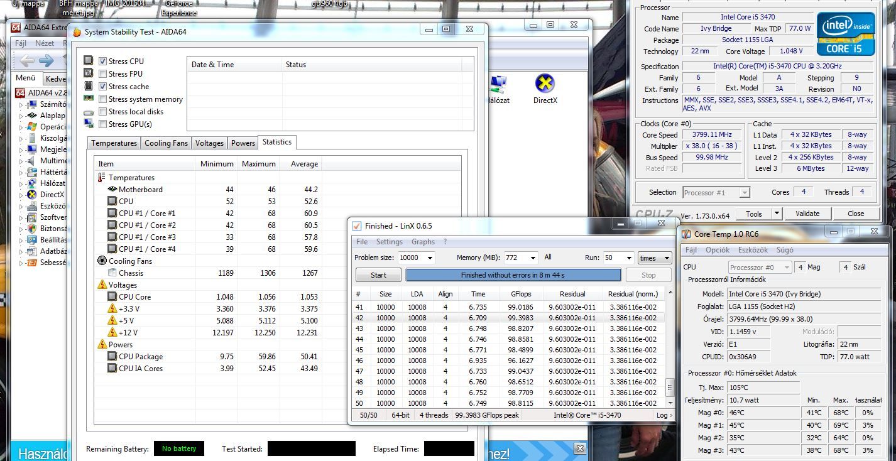Open LinX help question mark menu
The image size is (896, 461).
coord(445,242)
